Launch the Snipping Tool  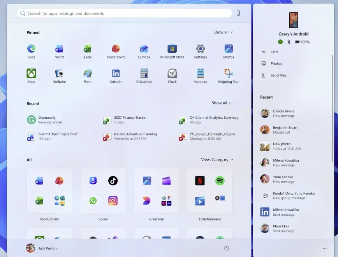point(229,76)
